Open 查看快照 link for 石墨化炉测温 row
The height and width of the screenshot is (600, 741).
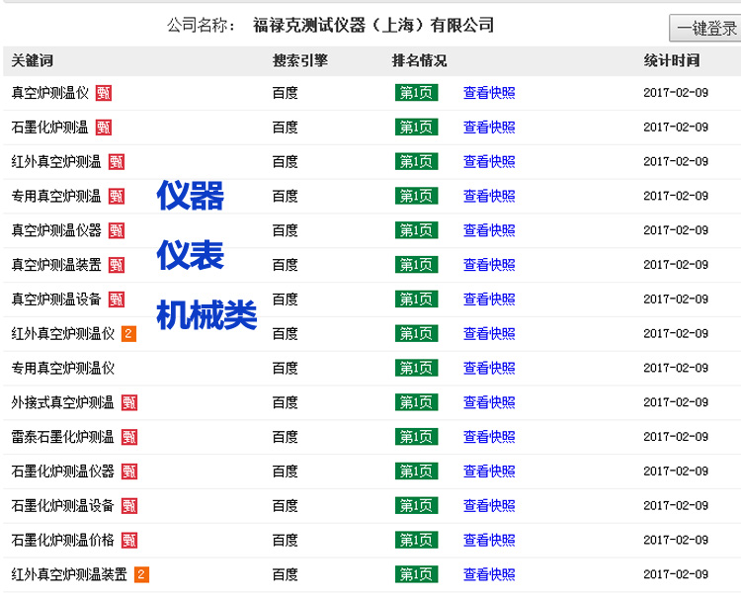(x=489, y=128)
